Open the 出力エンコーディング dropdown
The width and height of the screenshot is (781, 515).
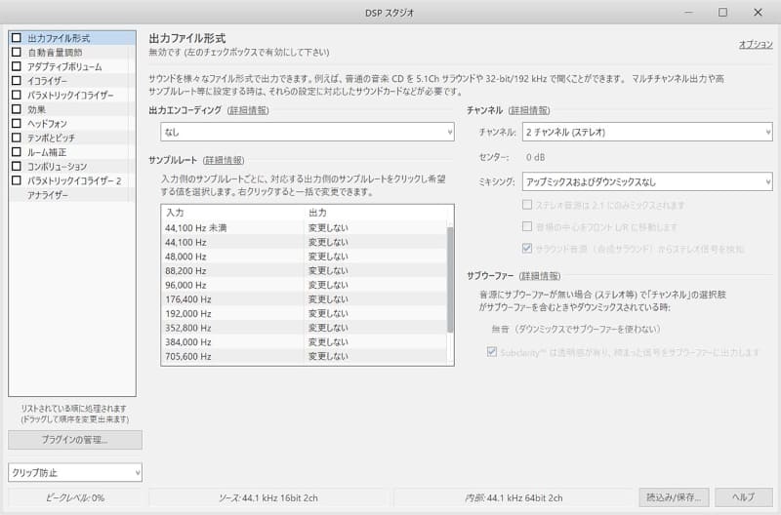[x=308, y=132]
